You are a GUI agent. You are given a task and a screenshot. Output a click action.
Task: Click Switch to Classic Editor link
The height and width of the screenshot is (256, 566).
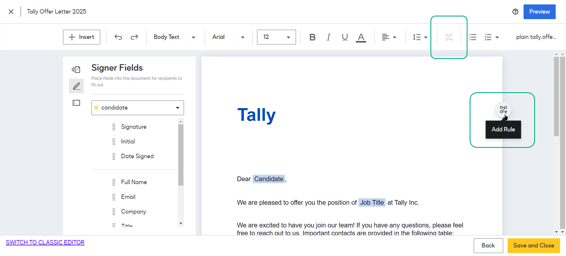coord(45,242)
